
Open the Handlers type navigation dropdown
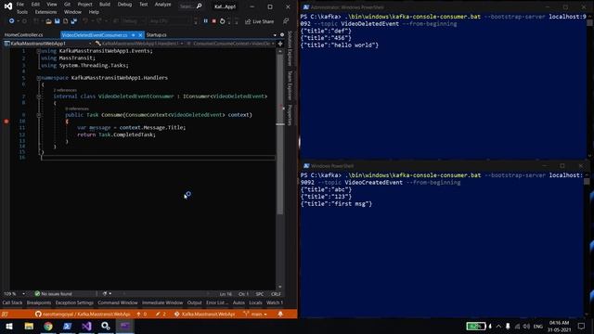click(139, 44)
